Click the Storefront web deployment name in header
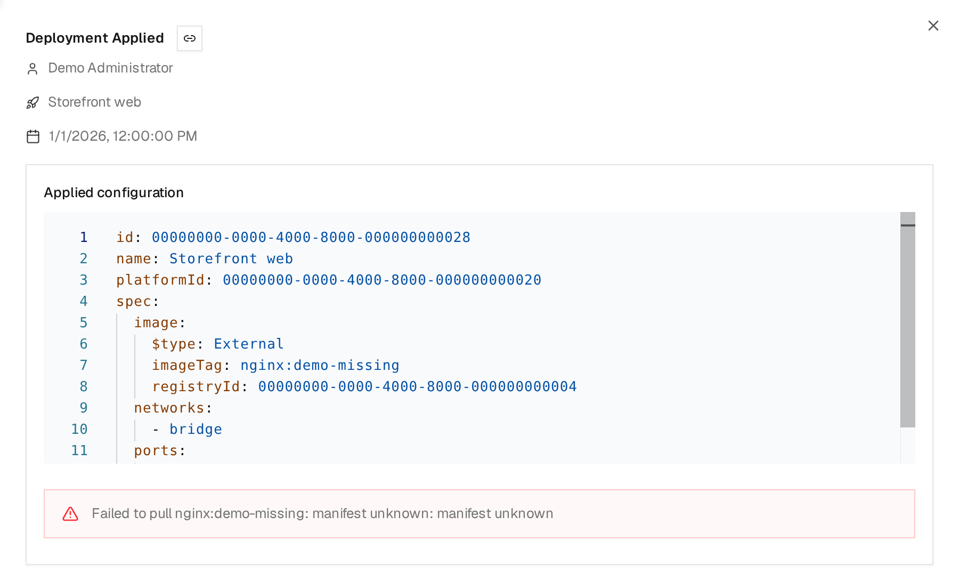This screenshot has height=582, width=959. click(94, 102)
